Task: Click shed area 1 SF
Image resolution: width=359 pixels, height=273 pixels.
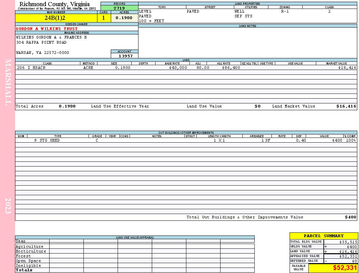Action: [x=266, y=140]
